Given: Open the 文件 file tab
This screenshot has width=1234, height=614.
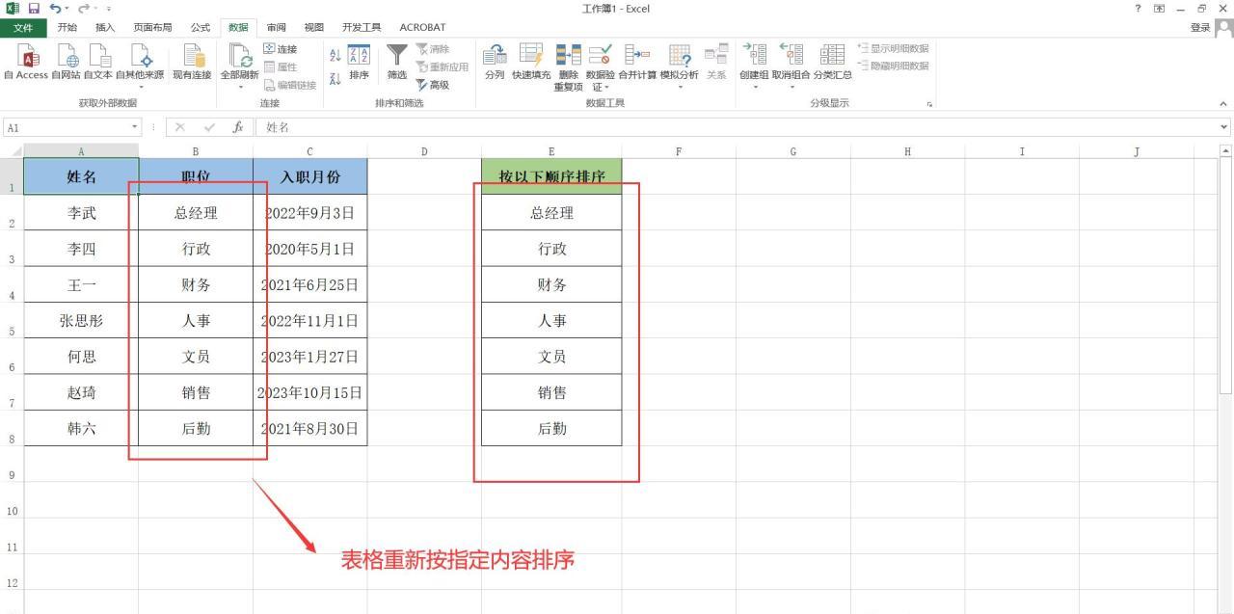Looking at the screenshot, I should click(x=23, y=27).
